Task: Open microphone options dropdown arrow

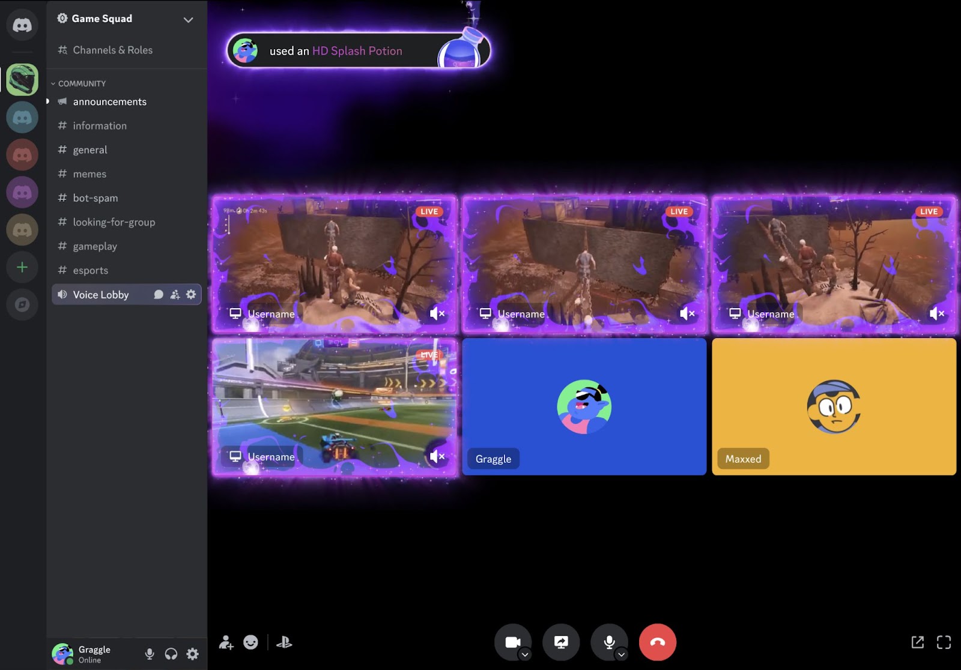Action: point(622,654)
